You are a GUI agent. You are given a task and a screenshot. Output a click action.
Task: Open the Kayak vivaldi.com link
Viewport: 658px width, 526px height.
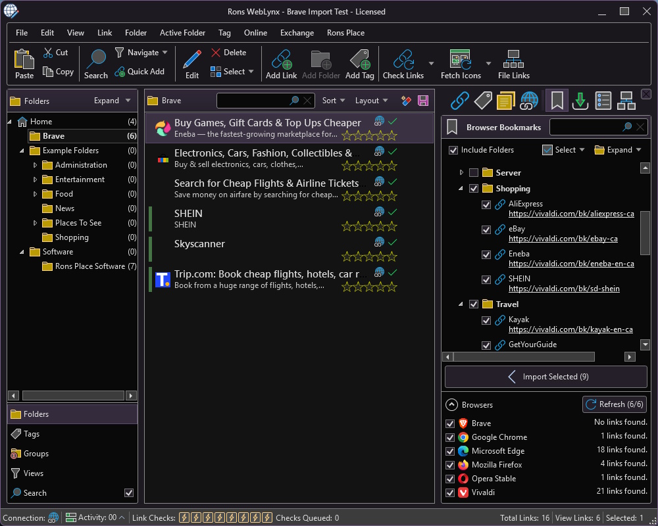[x=570, y=329]
